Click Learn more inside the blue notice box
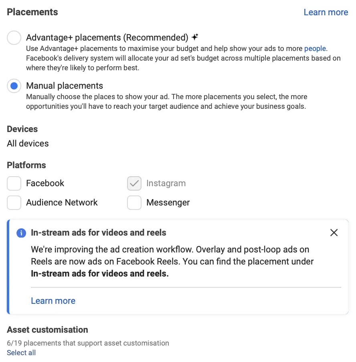Image resolution: width=356 pixels, height=362 pixels. coord(53,301)
